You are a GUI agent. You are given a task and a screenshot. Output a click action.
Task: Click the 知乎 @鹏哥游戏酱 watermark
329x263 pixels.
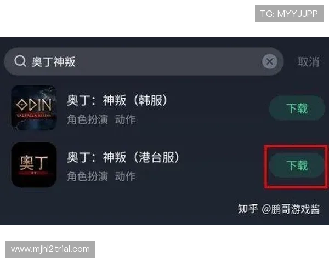(279, 209)
